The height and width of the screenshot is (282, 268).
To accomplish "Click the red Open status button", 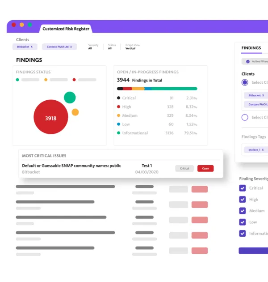I will point(205,168).
